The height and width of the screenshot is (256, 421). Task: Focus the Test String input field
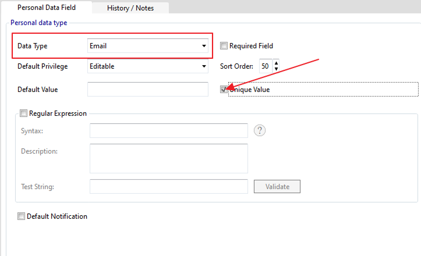click(169, 187)
